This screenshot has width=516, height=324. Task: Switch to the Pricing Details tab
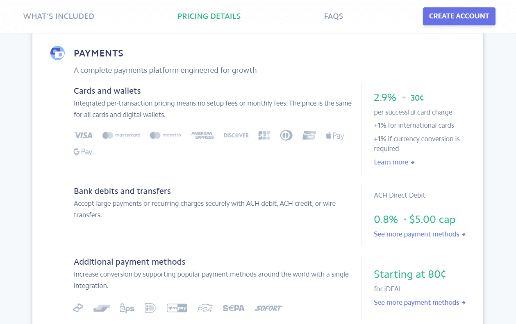coord(209,16)
